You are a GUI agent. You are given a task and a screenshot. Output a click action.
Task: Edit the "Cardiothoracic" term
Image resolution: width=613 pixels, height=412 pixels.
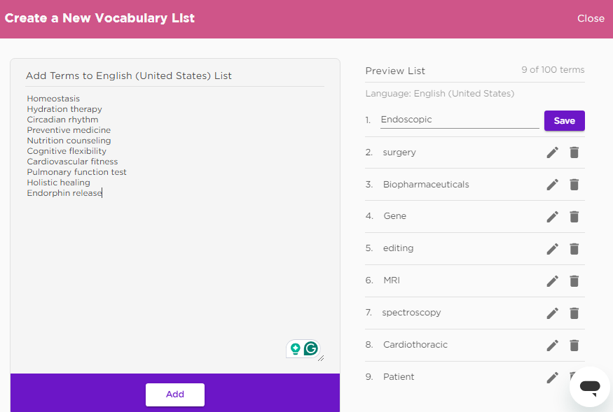(553, 346)
